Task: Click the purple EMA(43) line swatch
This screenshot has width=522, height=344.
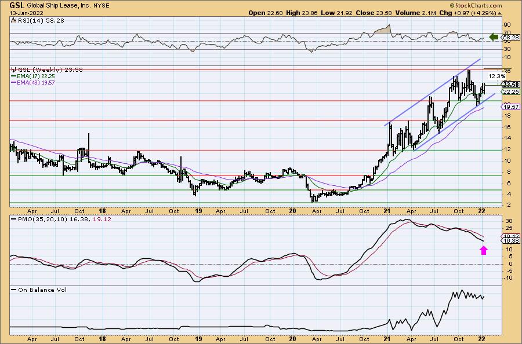Action: point(14,82)
